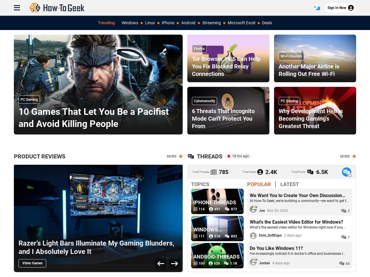The image size is (370, 277).
Task: Open Do You Like Windows 11 thread
Action: (276, 248)
